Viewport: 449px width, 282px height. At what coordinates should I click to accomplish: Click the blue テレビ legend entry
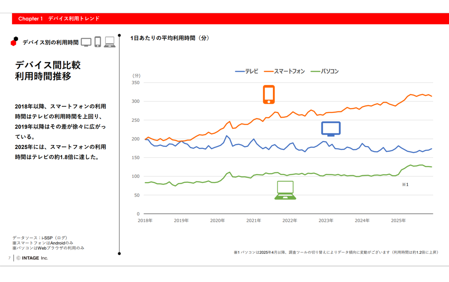coord(247,71)
